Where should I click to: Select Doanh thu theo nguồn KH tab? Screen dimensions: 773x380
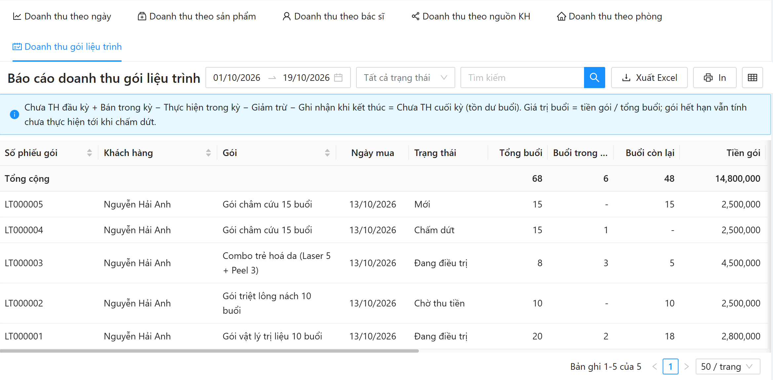coord(470,16)
